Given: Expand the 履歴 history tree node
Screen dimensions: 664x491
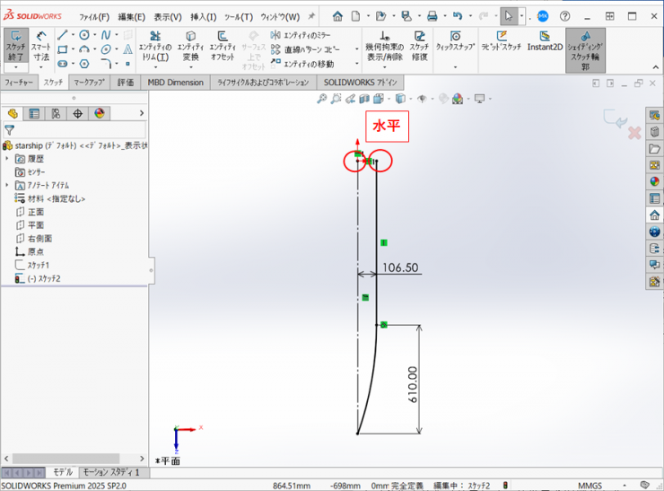Looking at the screenshot, I should tap(7, 158).
